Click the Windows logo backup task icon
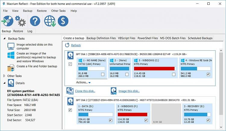Viewport: 226px width, 131px height. tap(11, 55)
